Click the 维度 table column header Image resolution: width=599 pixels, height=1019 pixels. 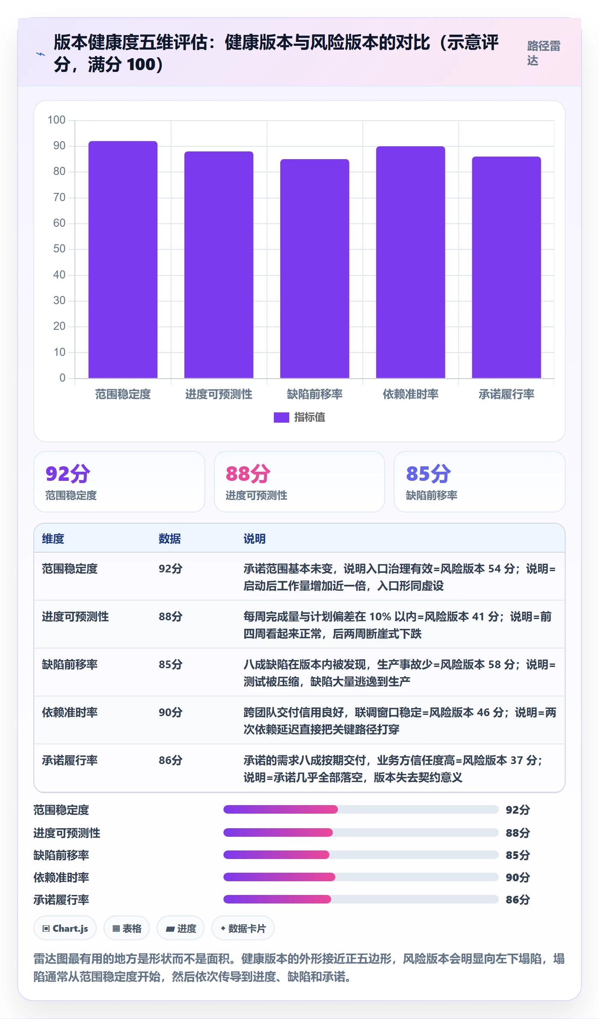pyautogui.click(x=53, y=539)
